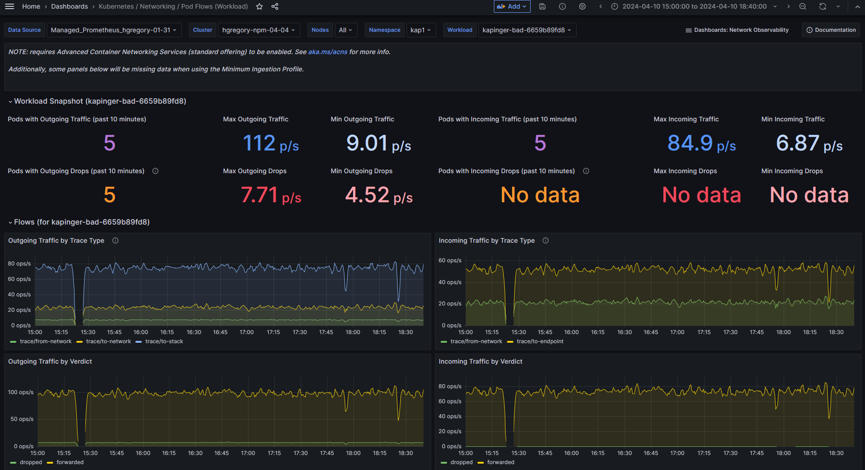Open the hamburger navigation menu
The image size is (865, 470).
[10, 6]
